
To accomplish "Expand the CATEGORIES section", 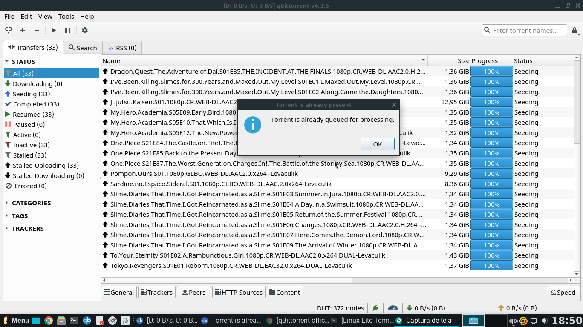I will pyautogui.click(x=7, y=203).
